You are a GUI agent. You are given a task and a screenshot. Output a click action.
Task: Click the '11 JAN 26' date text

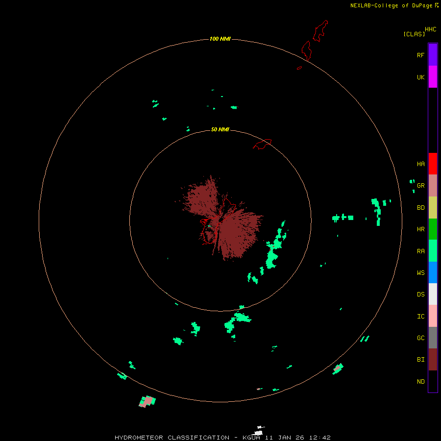285,438
